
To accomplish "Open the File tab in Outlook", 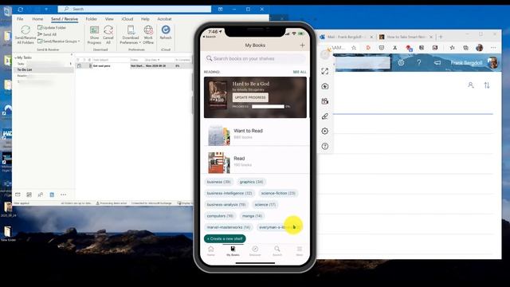I will point(20,19).
